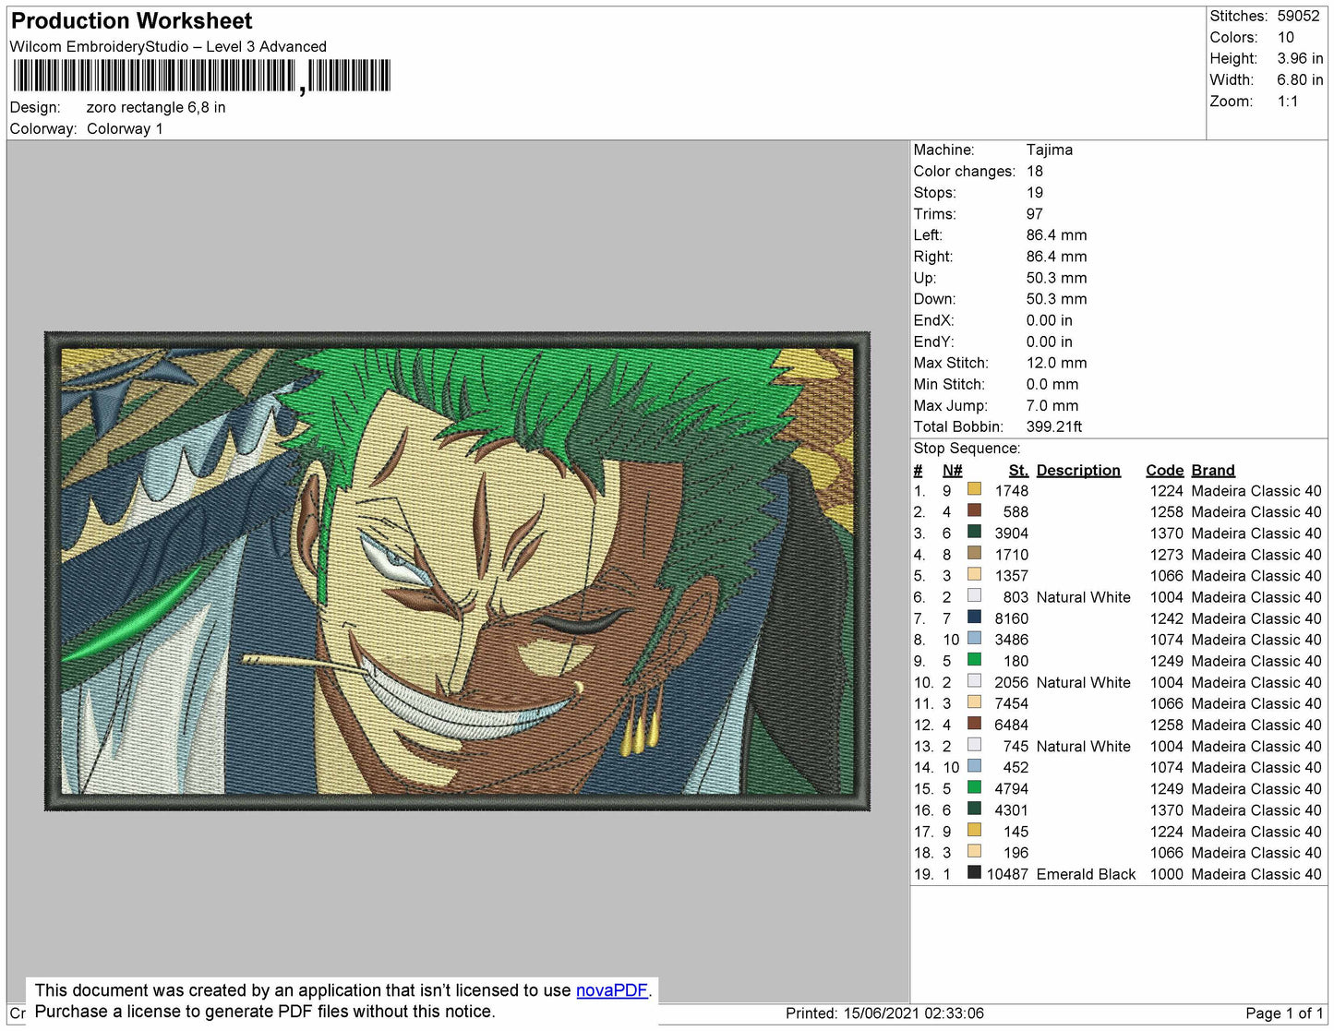Click the gold color swatch in stop row 1
This screenshot has width=1334, height=1031.
[x=974, y=490]
